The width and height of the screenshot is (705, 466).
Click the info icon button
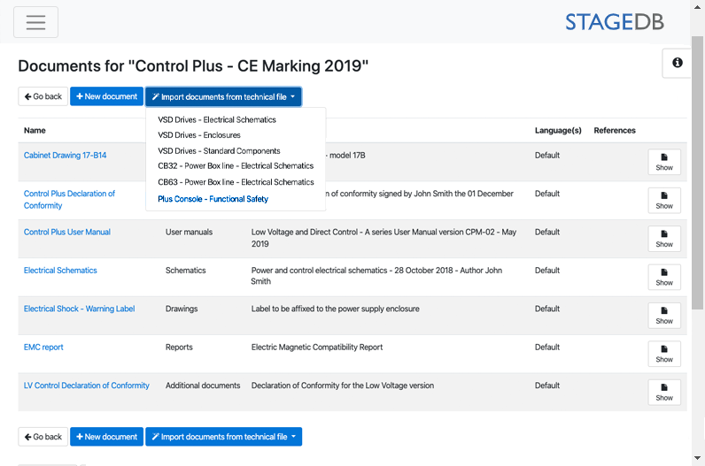pos(677,63)
